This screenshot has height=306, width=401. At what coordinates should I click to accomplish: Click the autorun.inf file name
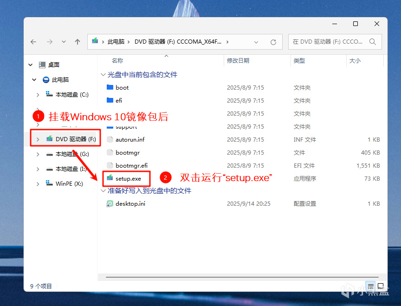tap(130, 139)
